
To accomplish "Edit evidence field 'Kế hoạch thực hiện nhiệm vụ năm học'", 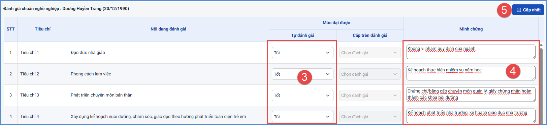I will click(x=471, y=73).
